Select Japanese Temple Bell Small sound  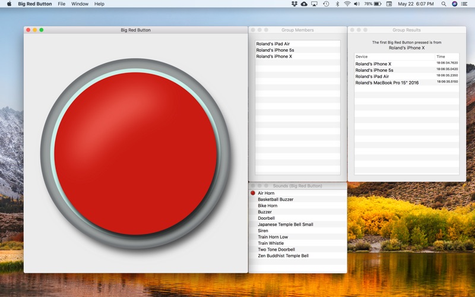298,225
